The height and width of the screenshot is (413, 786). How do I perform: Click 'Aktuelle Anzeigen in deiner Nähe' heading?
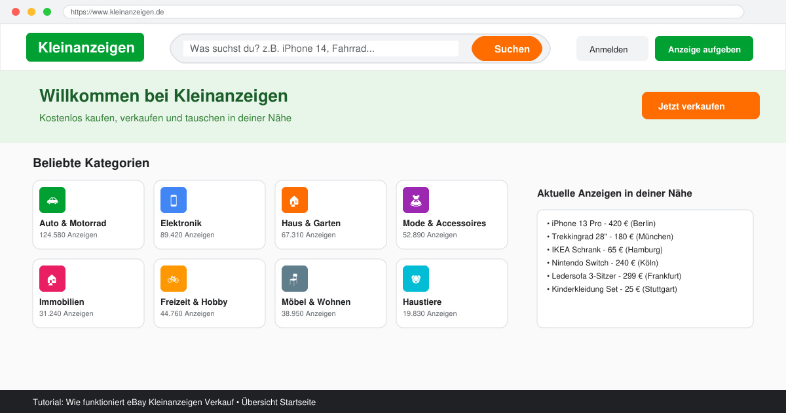pos(614,193)
